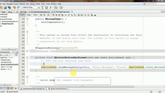Click Previous Bookmark icon
165x93 pixels.
(69, 15)
